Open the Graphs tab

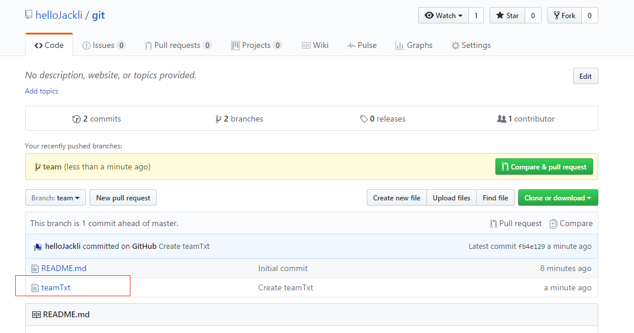414,45
